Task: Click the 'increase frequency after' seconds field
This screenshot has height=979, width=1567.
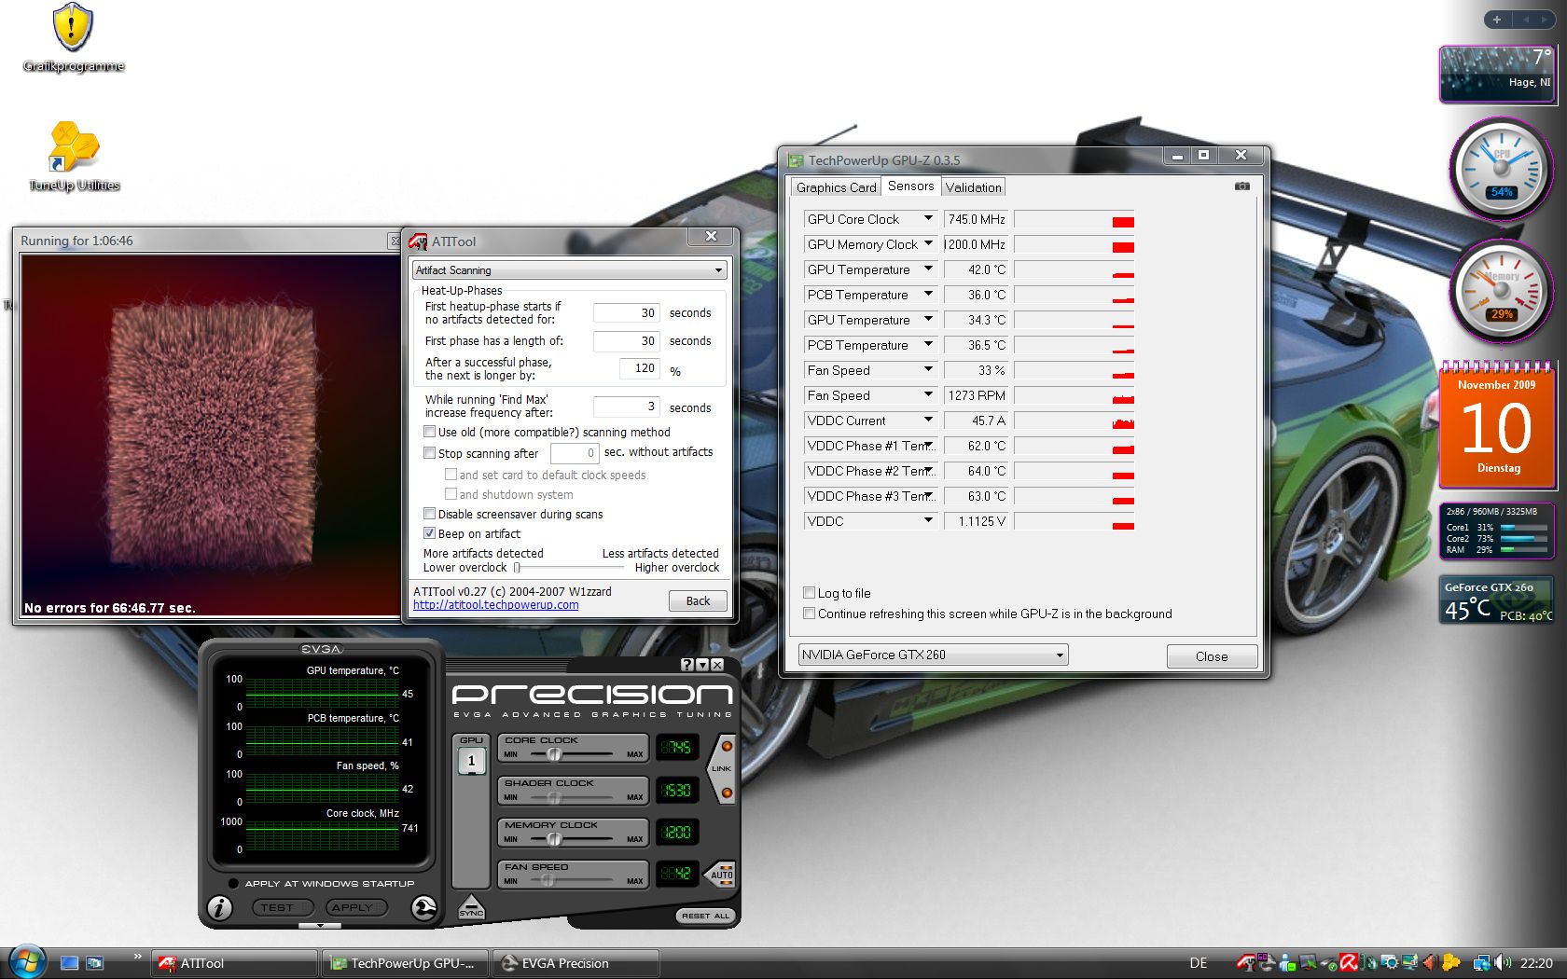Action: point(627,407)
